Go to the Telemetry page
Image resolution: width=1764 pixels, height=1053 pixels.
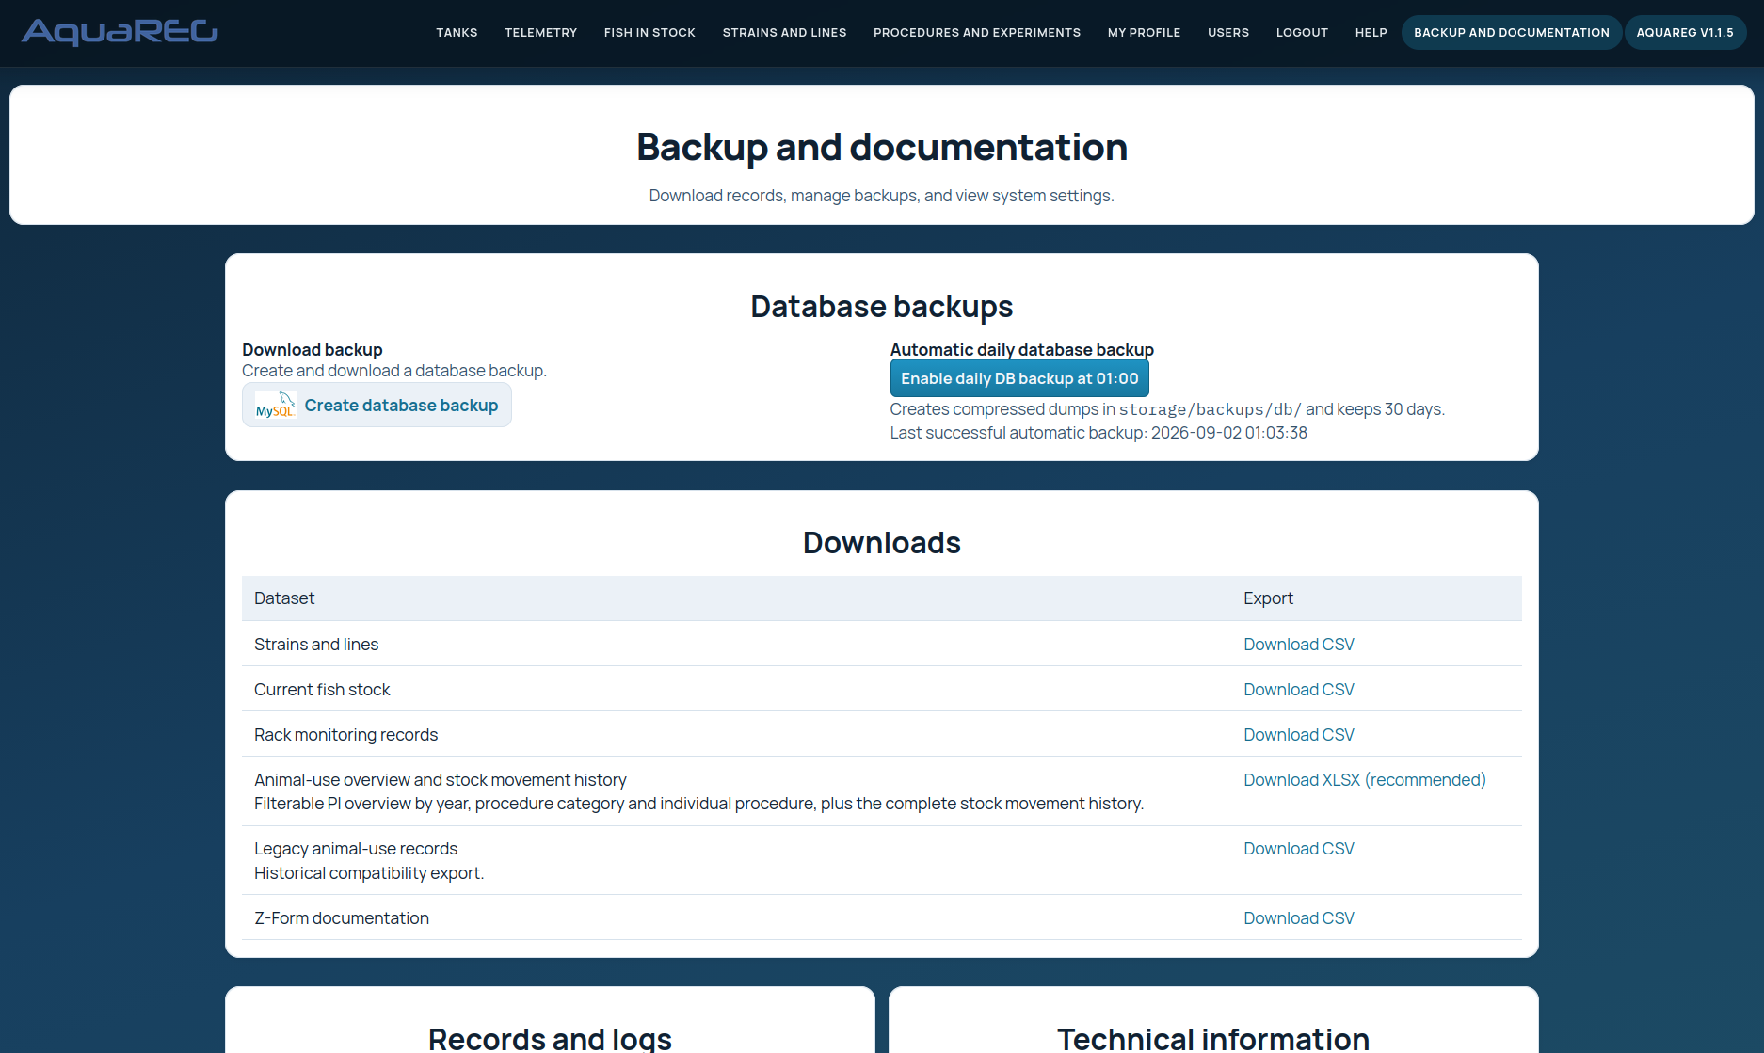point(540,33)
